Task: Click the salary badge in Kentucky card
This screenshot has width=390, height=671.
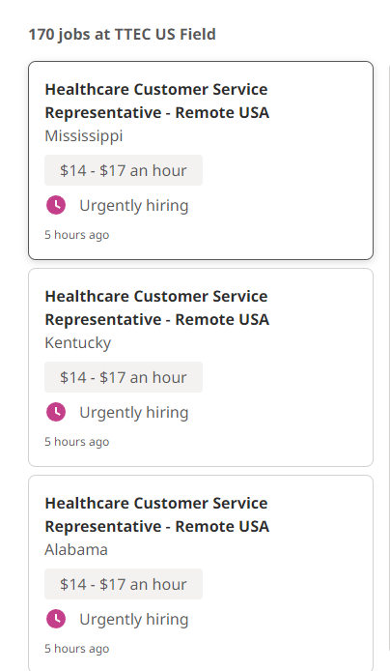Action: click(124, 377)
